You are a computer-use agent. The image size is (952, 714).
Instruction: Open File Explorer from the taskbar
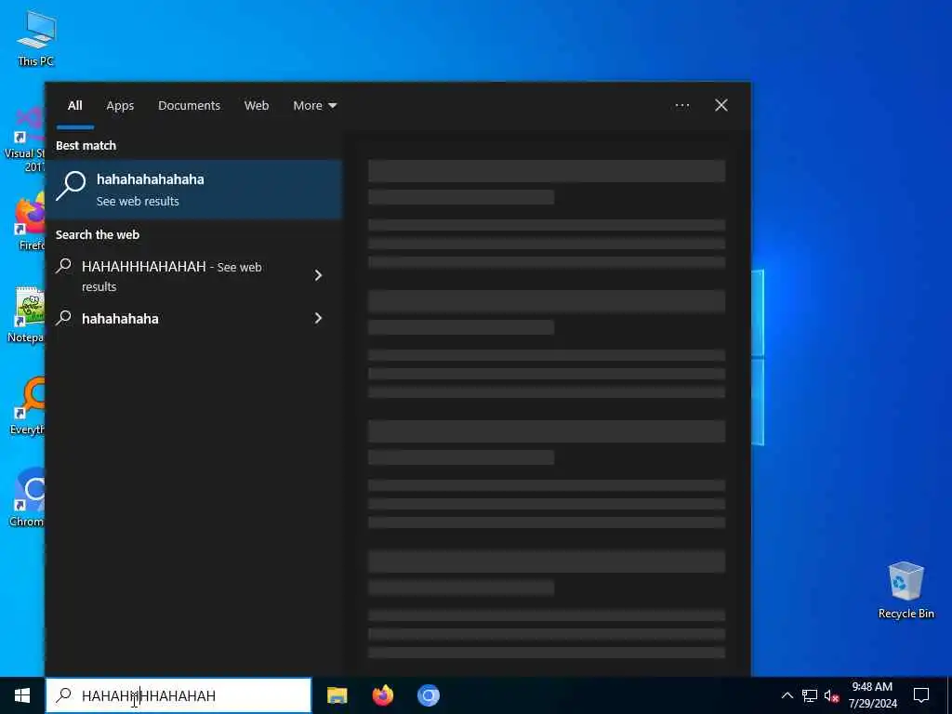[337, 695]
